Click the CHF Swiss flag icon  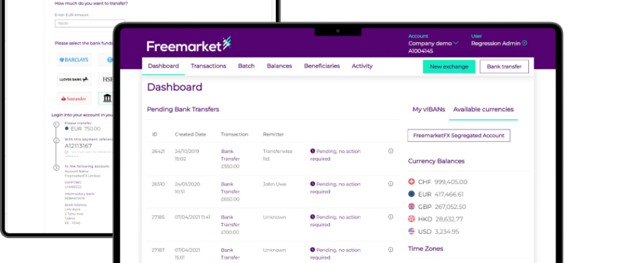point(412,181)
